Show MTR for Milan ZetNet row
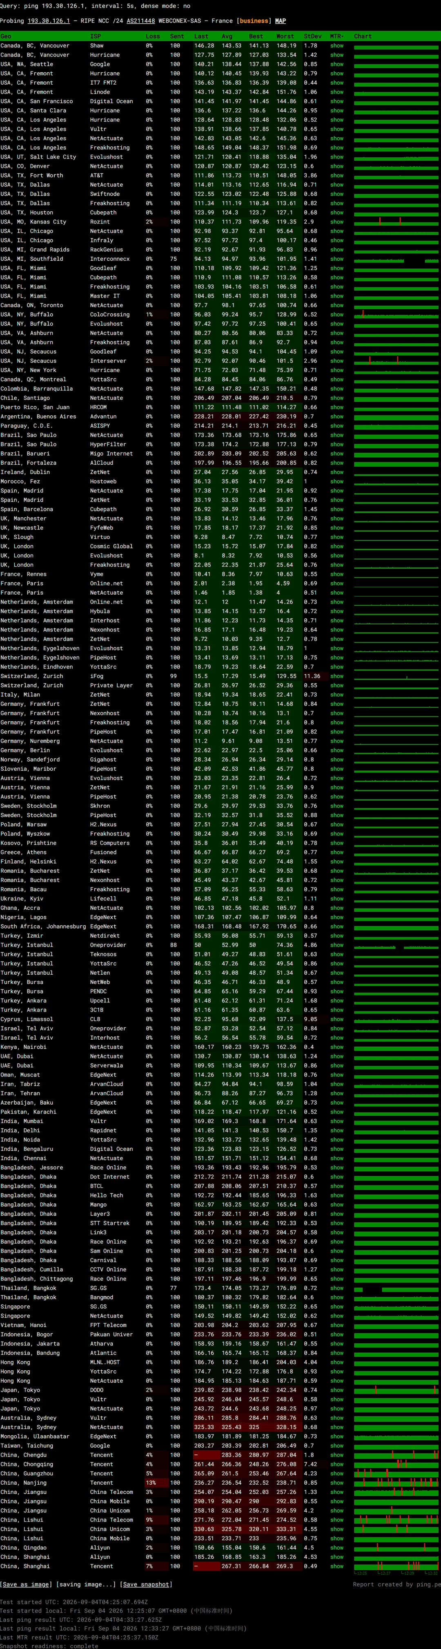The image size is (441, 1649). (336, 695)
